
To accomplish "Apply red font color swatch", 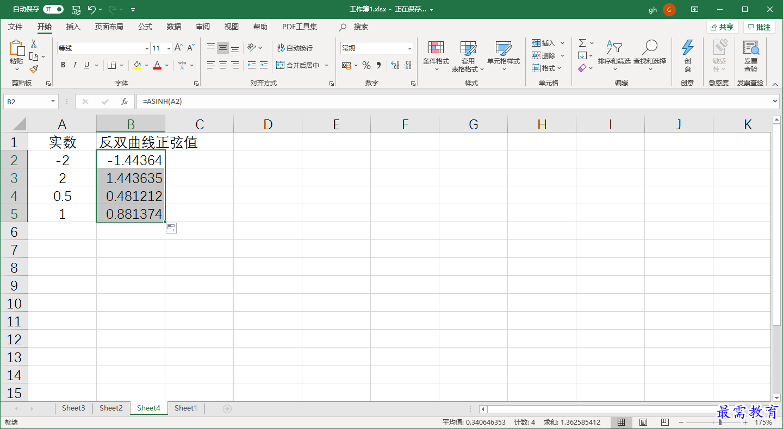I will click(157, 65).
